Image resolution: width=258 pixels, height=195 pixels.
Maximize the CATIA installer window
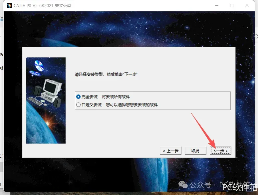click(x=231, y=5)
